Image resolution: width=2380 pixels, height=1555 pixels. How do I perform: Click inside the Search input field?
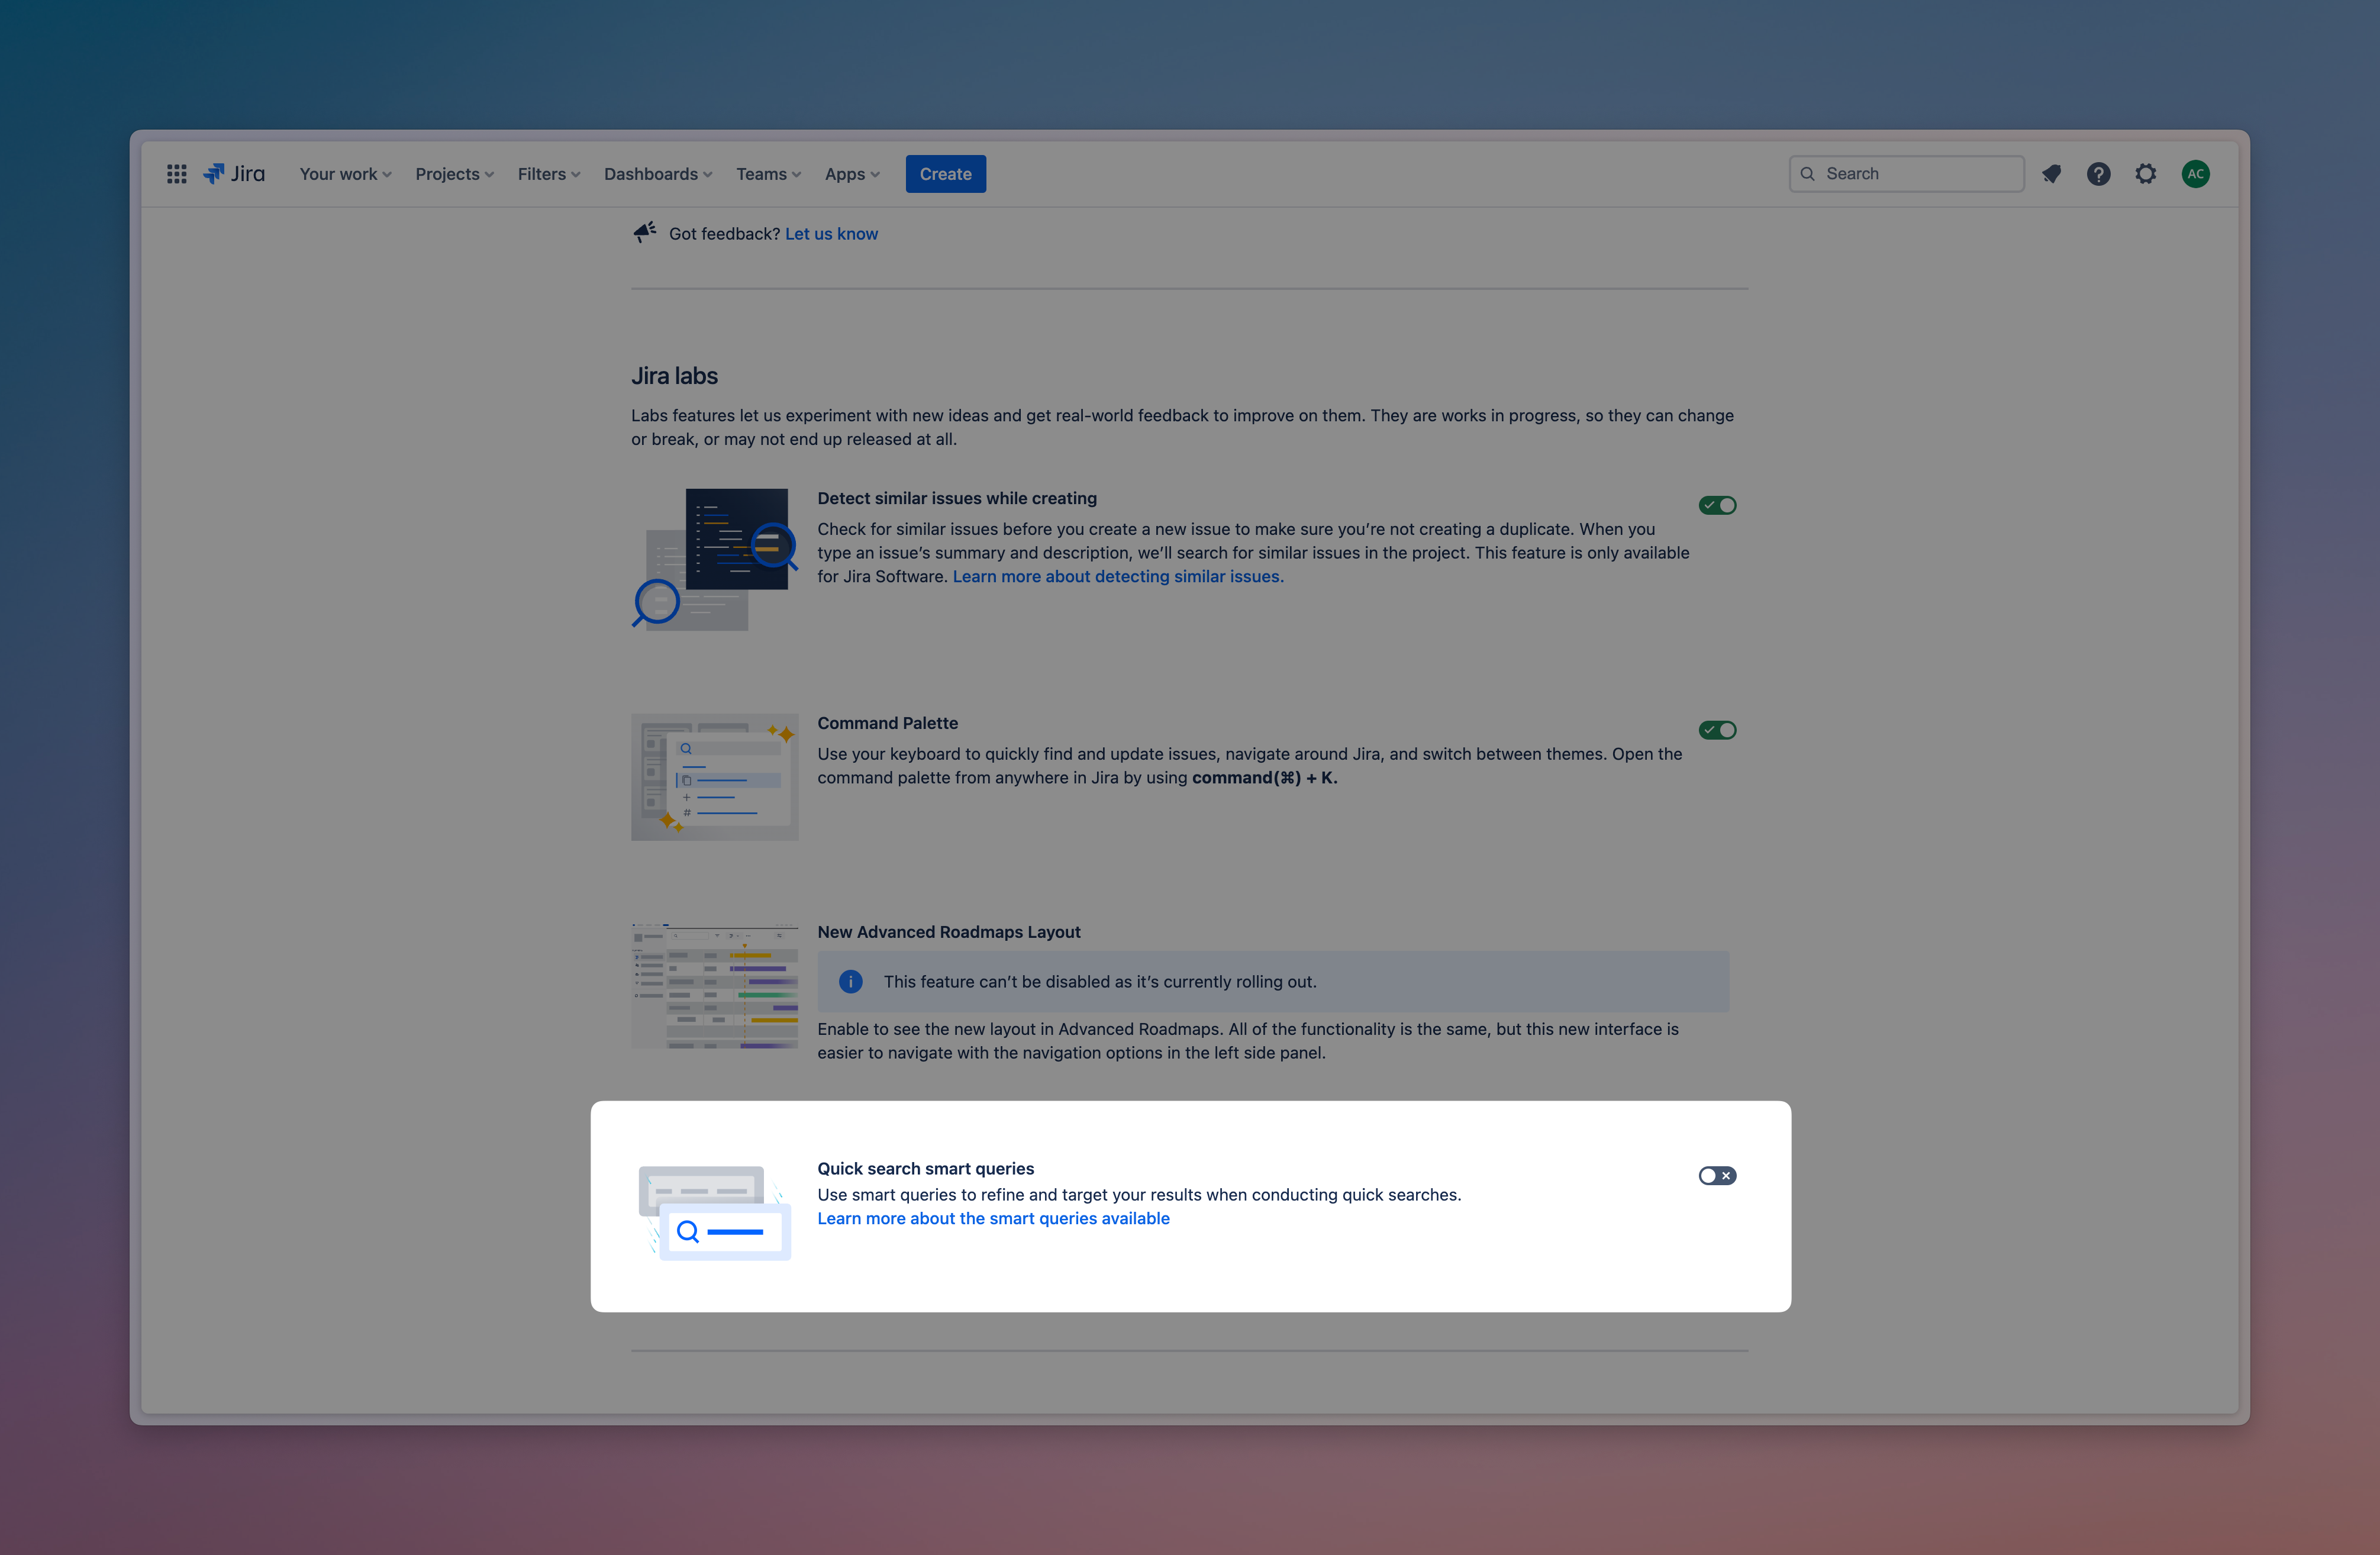(1900, 173)
